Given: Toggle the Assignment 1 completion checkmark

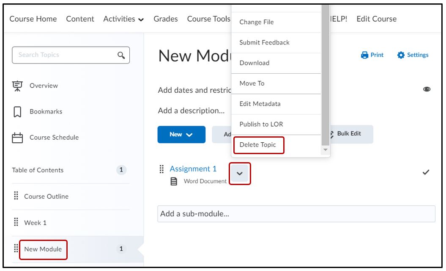Looking at the screenshot, I should pos(426,172).
